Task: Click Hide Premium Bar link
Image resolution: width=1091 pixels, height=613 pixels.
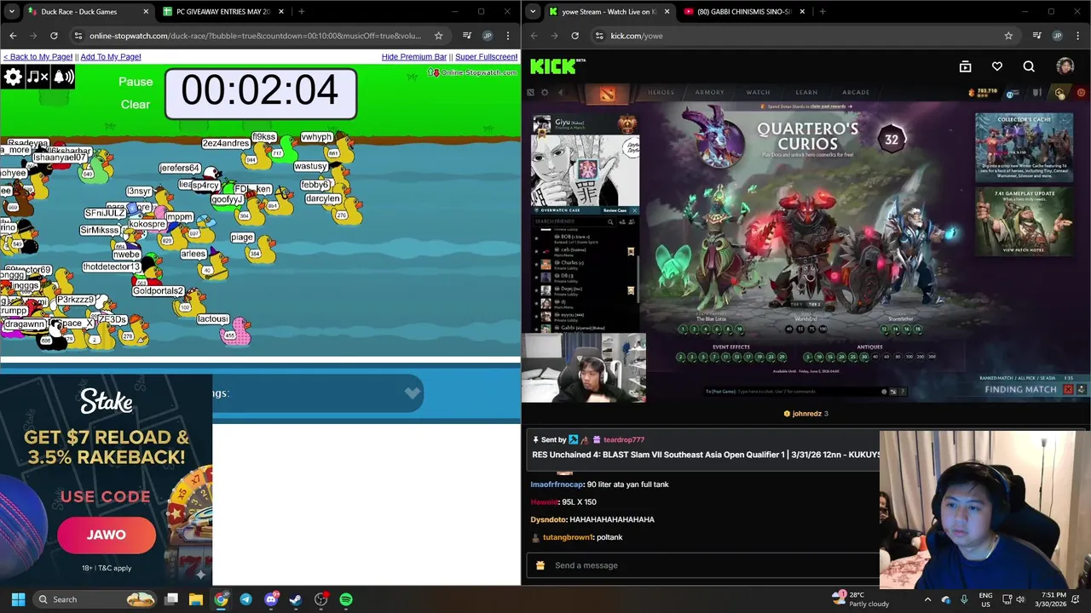Action: click(414, 57)
